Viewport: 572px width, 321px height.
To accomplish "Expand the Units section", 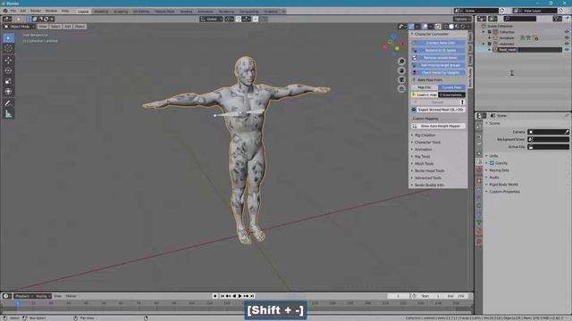I will point(493,156).
